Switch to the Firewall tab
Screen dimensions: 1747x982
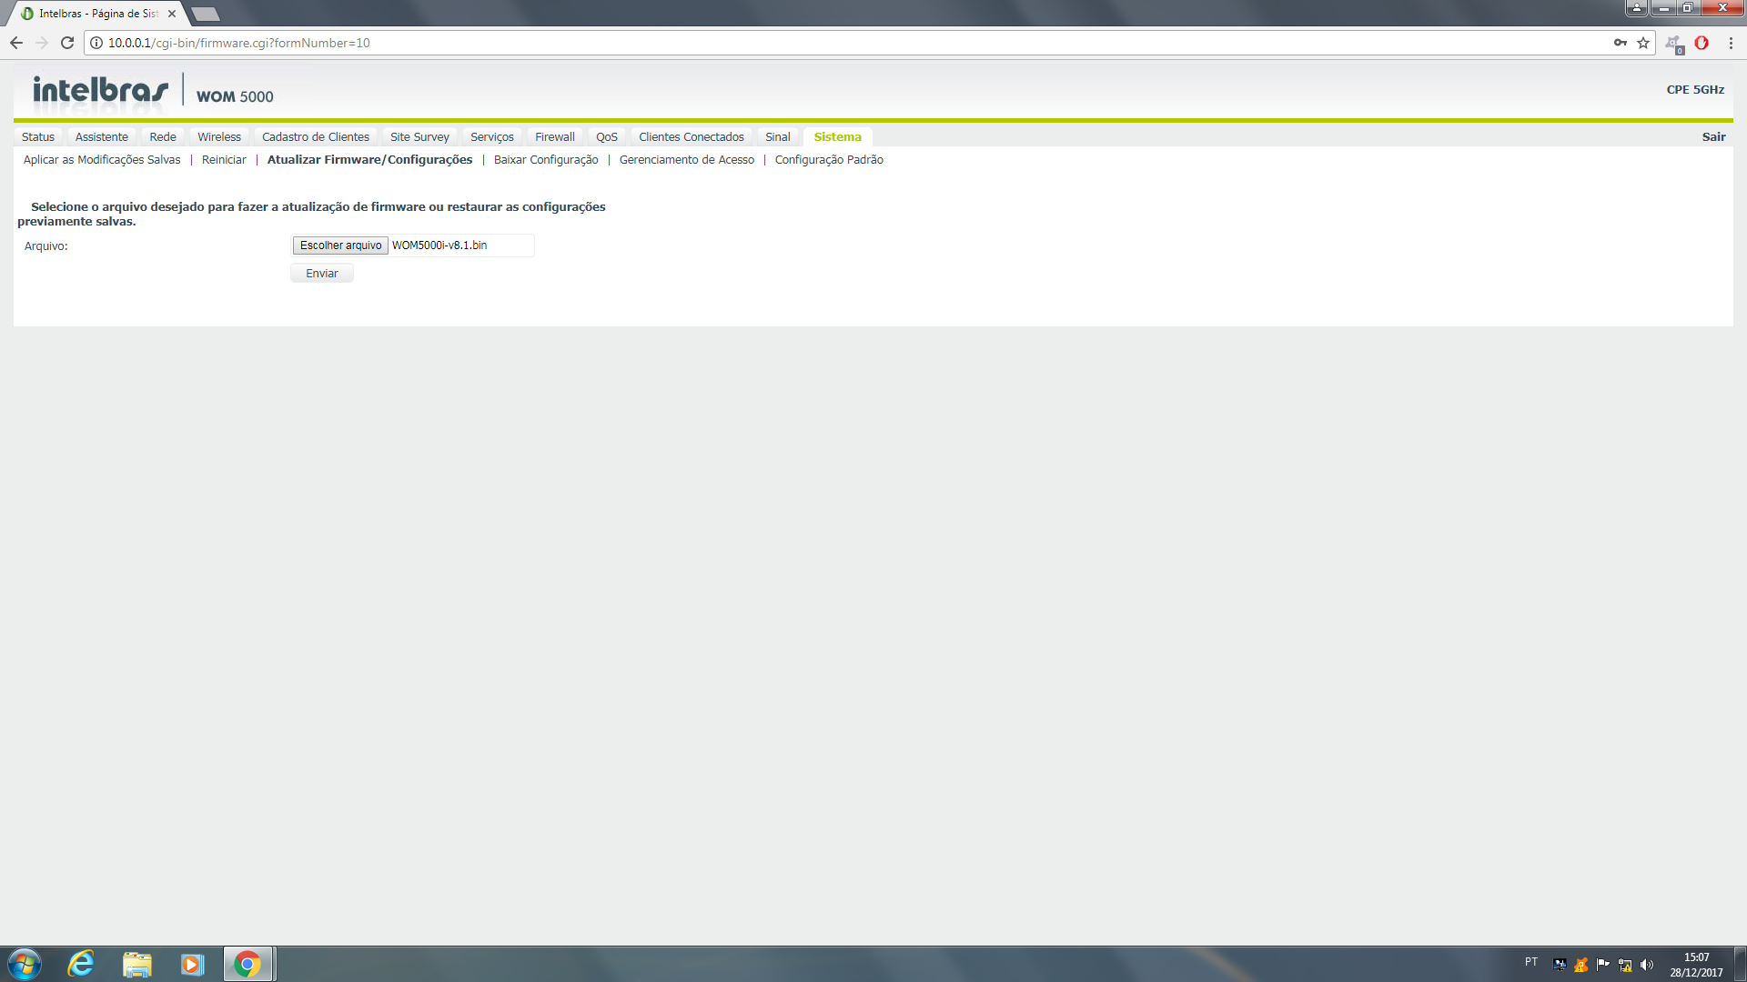coord(554,137)
